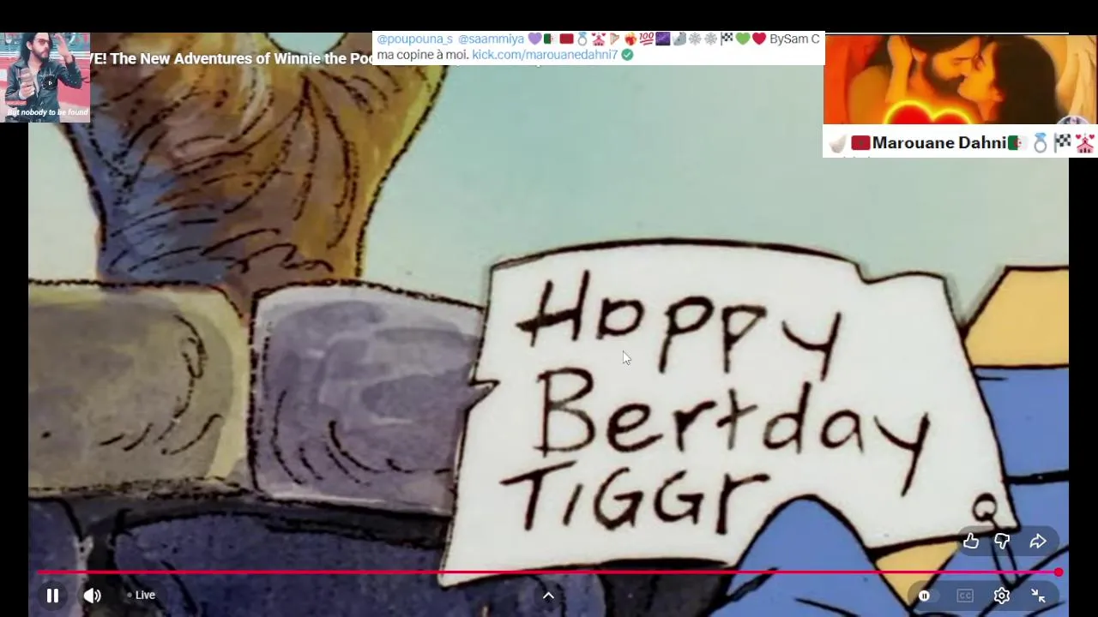The image size is (1098, 617).
Task: Open the kick.com/marouanedahni7 link
Action: click(x=545, y=54)
